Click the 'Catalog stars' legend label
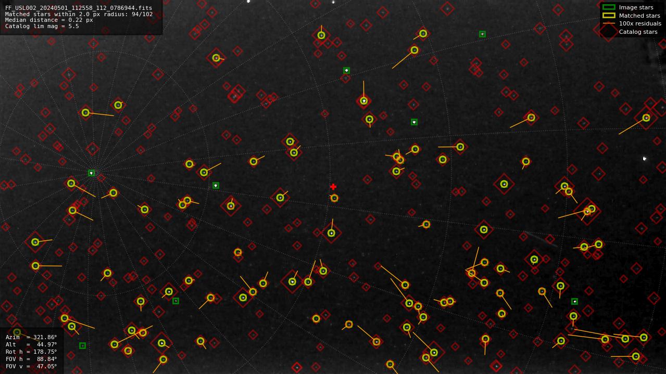The image size is (666, 374). (638, 32)
